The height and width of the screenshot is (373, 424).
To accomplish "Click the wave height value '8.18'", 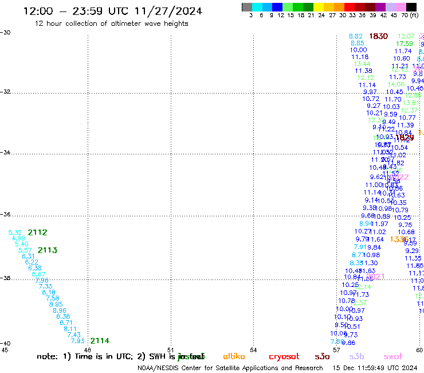I will tap(49, 292).
